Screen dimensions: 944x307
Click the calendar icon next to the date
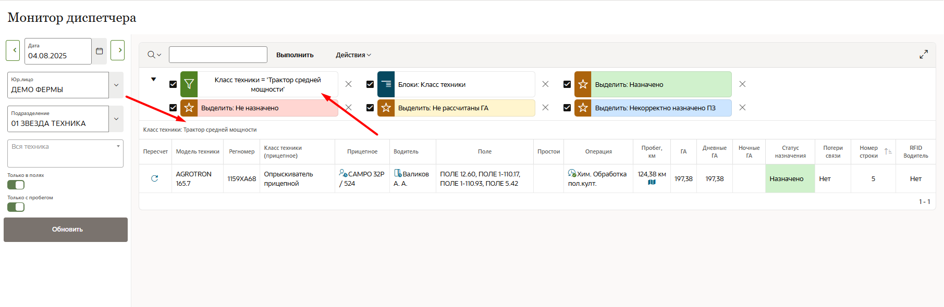click(x=100, y=51)
